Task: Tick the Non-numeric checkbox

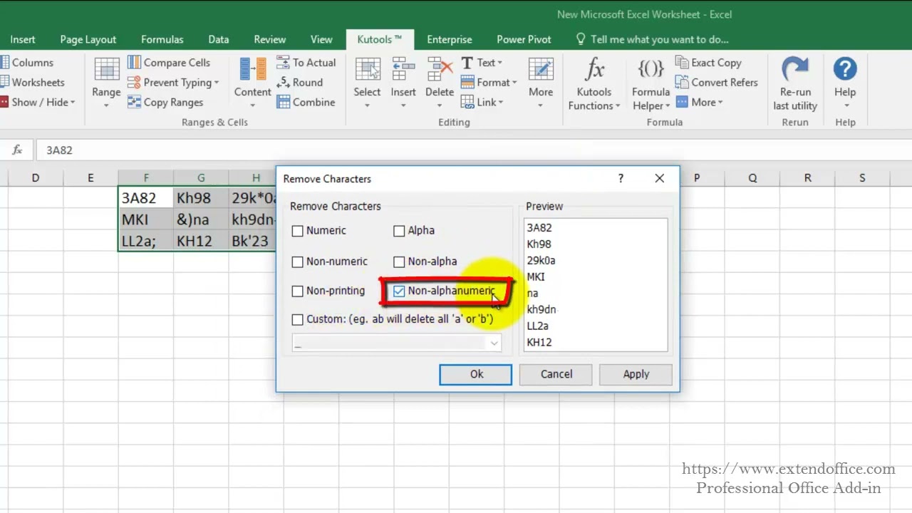Action: click(x=298, y=261)
